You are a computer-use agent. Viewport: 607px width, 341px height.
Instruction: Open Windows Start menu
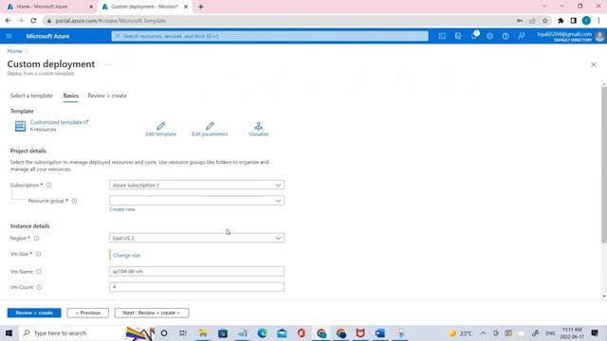tap(9, 332)
